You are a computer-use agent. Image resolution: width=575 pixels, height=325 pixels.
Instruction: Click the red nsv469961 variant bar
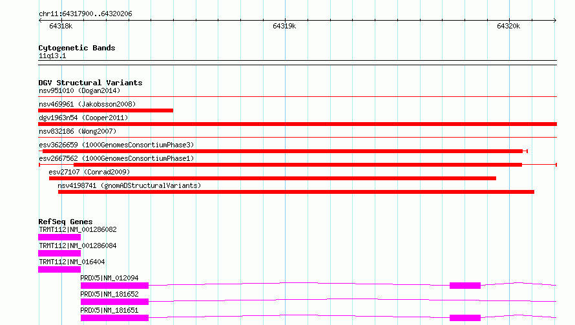[x=105, y=110]
